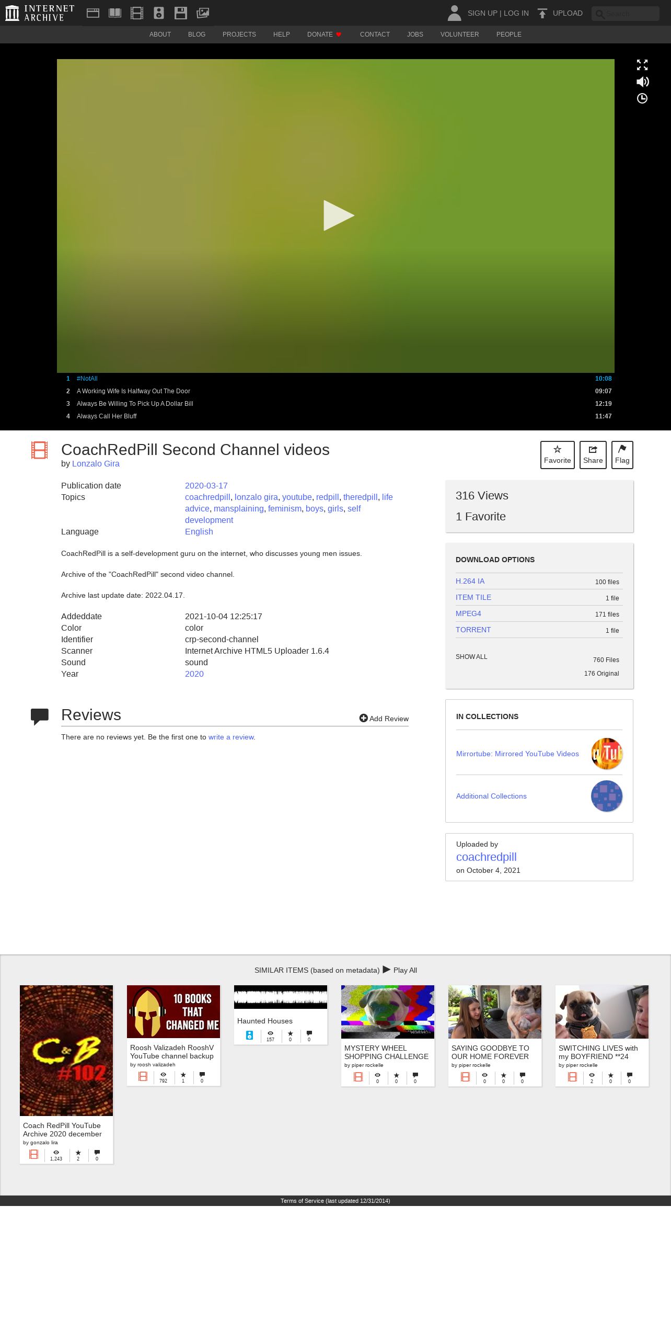Image resolution: width=671 pixels, height=1343 pixels.
Task: Click the user avatar icon
Action: [455, 13]
